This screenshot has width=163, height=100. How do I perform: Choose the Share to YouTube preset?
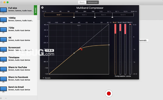[18, 69]
